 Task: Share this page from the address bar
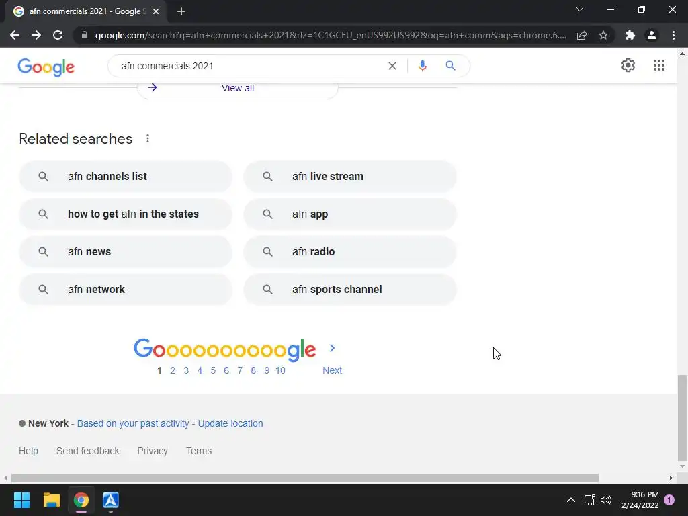pos(582,35)
